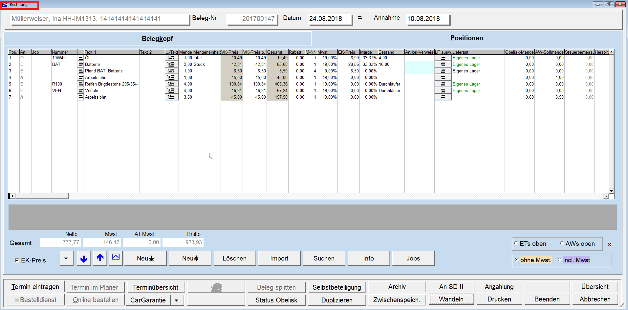
Task: Open the text list icon for Ventile row
Action: click(x=81, y=91)
